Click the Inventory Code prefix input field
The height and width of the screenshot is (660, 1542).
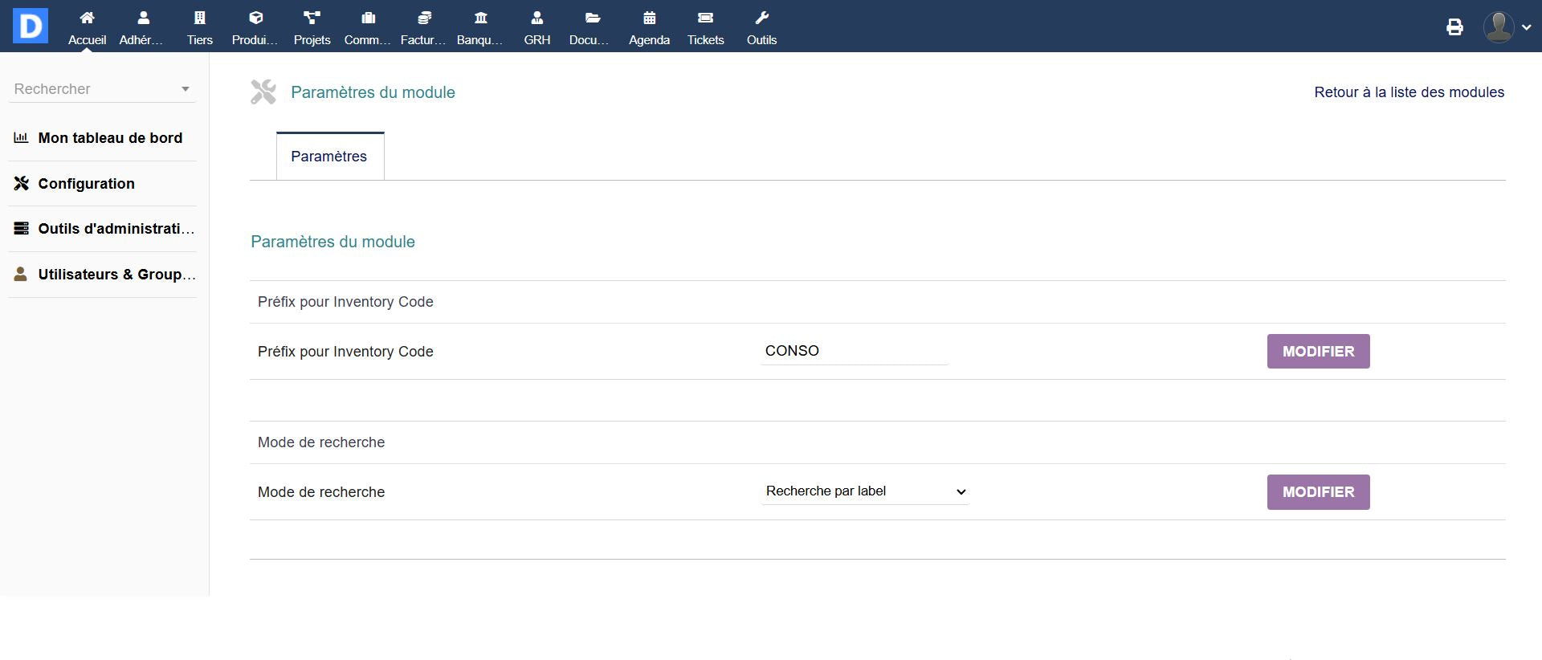point(854,351)
